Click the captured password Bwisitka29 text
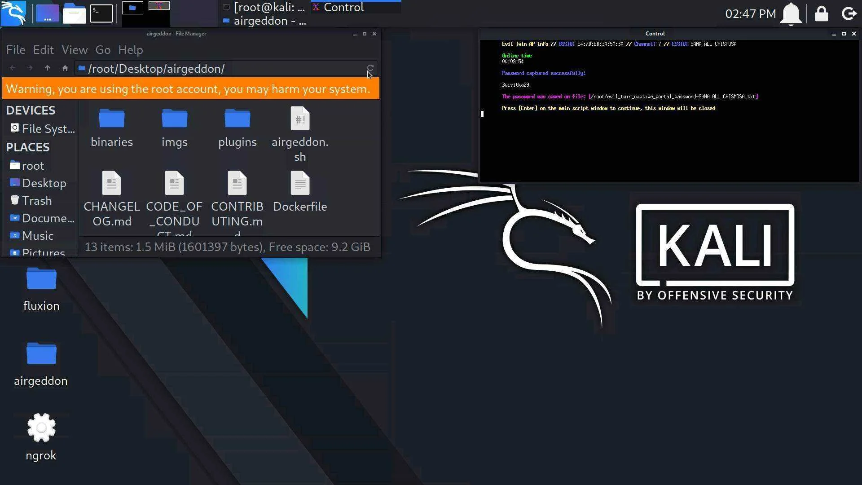 515,85
